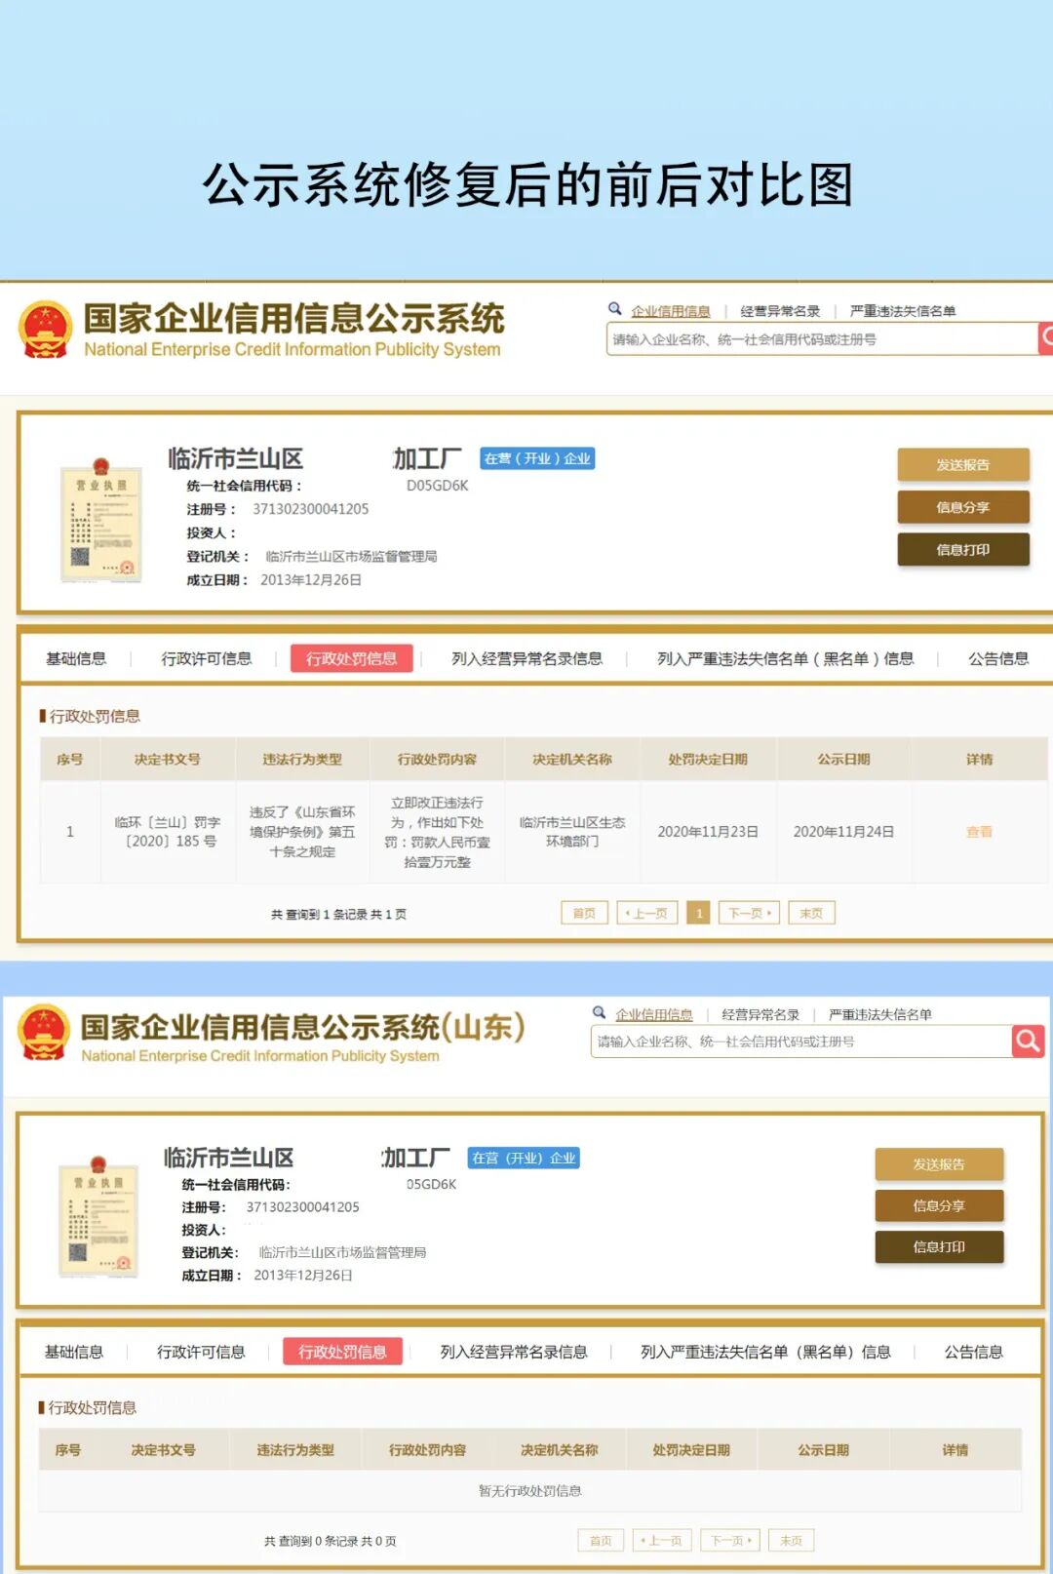This screenshot has height=1574, width=1053.
Task: Select 企业信用信息 link in upper header
Action: [x=671, y=311]
